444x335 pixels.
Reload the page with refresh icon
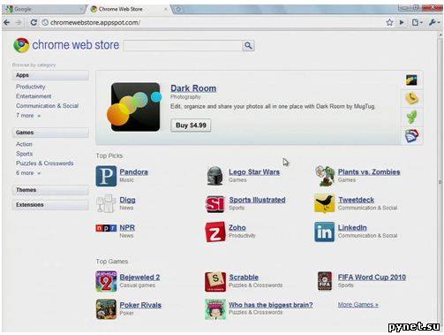click(x=34, y=22)
